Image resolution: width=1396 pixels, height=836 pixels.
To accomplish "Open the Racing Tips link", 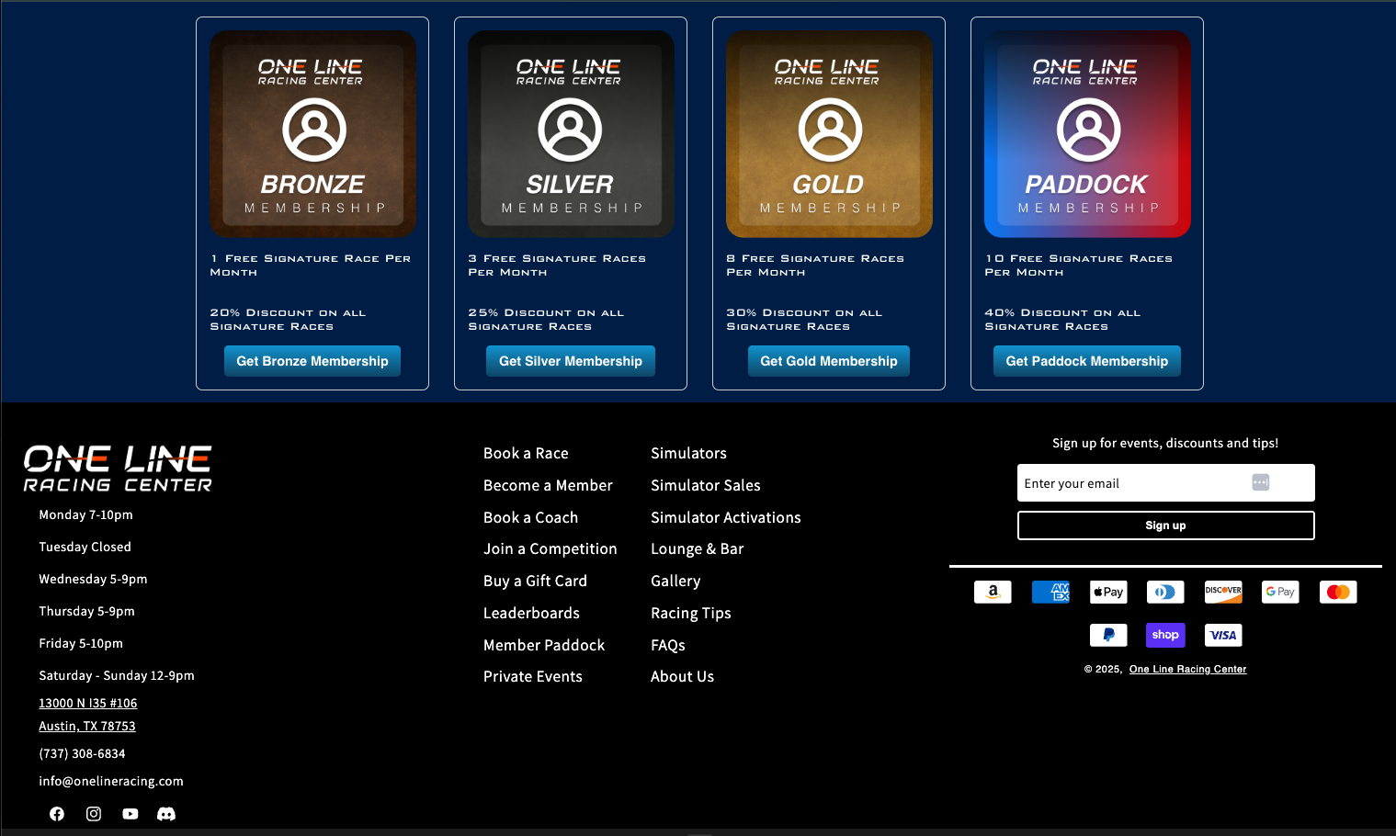I will coord(691,613).
